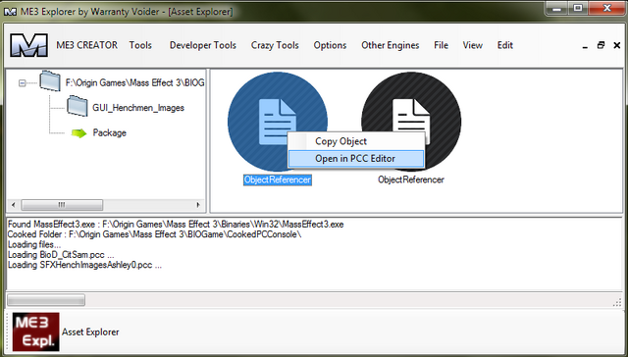Viewport: 628px width, 357px height.
Task: Restore the inner Asset Explorer window
Action: tap(601, 45)
